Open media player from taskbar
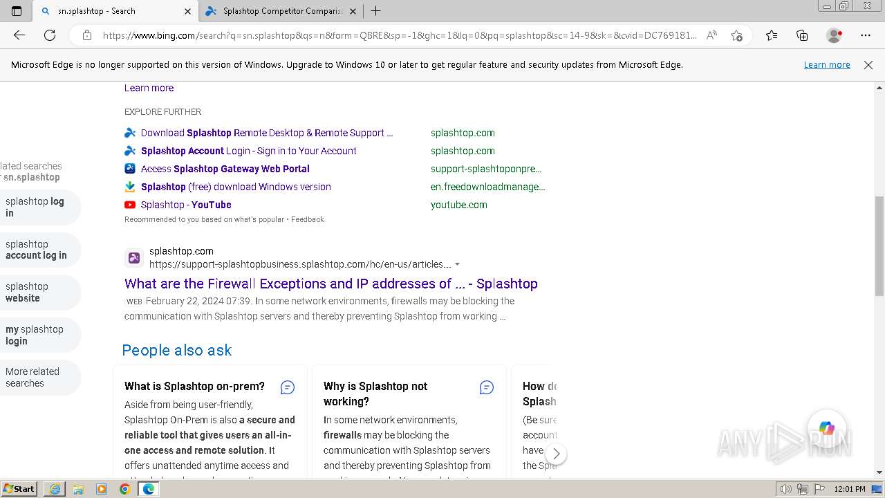Image resolution: width=885 pixels, height=498 pixels. (102, 489)
